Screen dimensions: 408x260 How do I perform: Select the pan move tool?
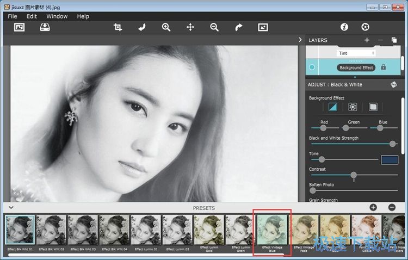[x=190, y=27]
